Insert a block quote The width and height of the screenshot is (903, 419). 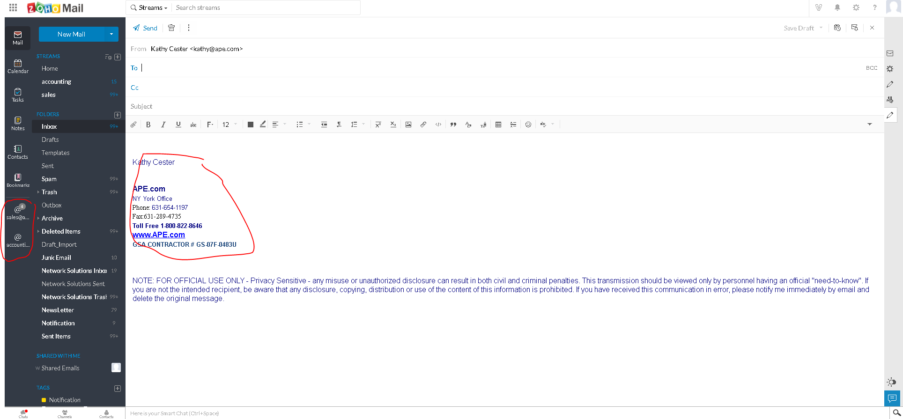(x=453, y=125)
